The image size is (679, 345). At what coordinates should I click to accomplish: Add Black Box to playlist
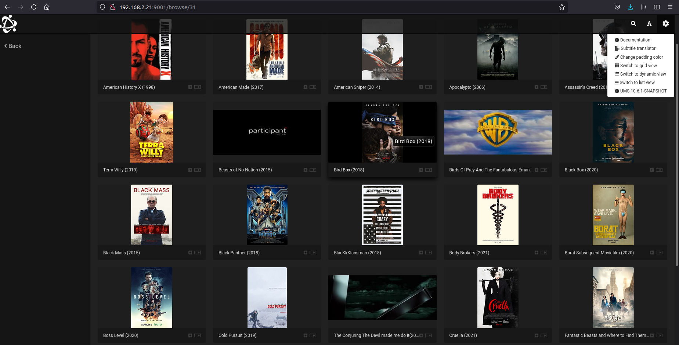point(652,170)
